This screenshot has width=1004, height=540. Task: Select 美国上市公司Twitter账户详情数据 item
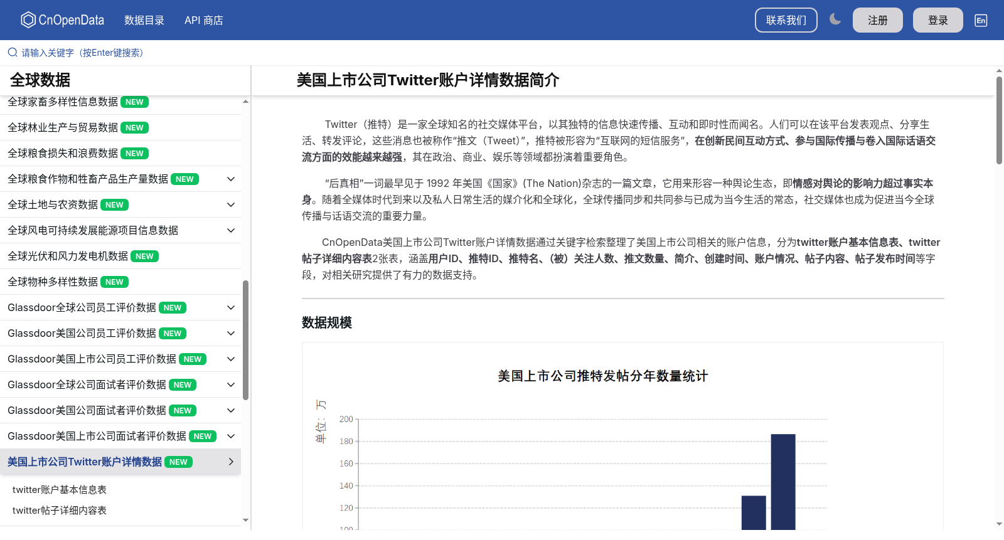coord(120,462)
